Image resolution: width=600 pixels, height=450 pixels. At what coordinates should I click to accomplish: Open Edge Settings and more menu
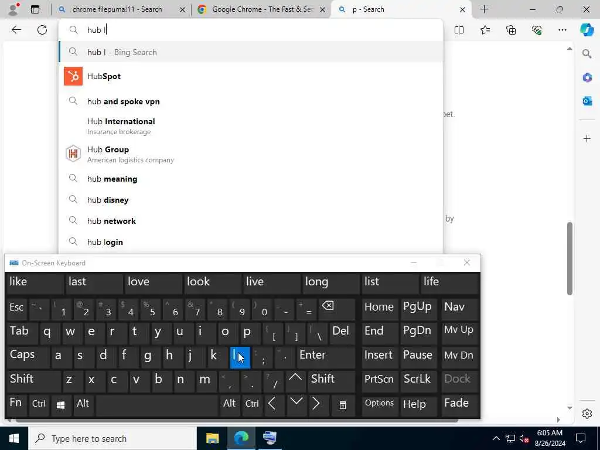(x=562, y=30)
